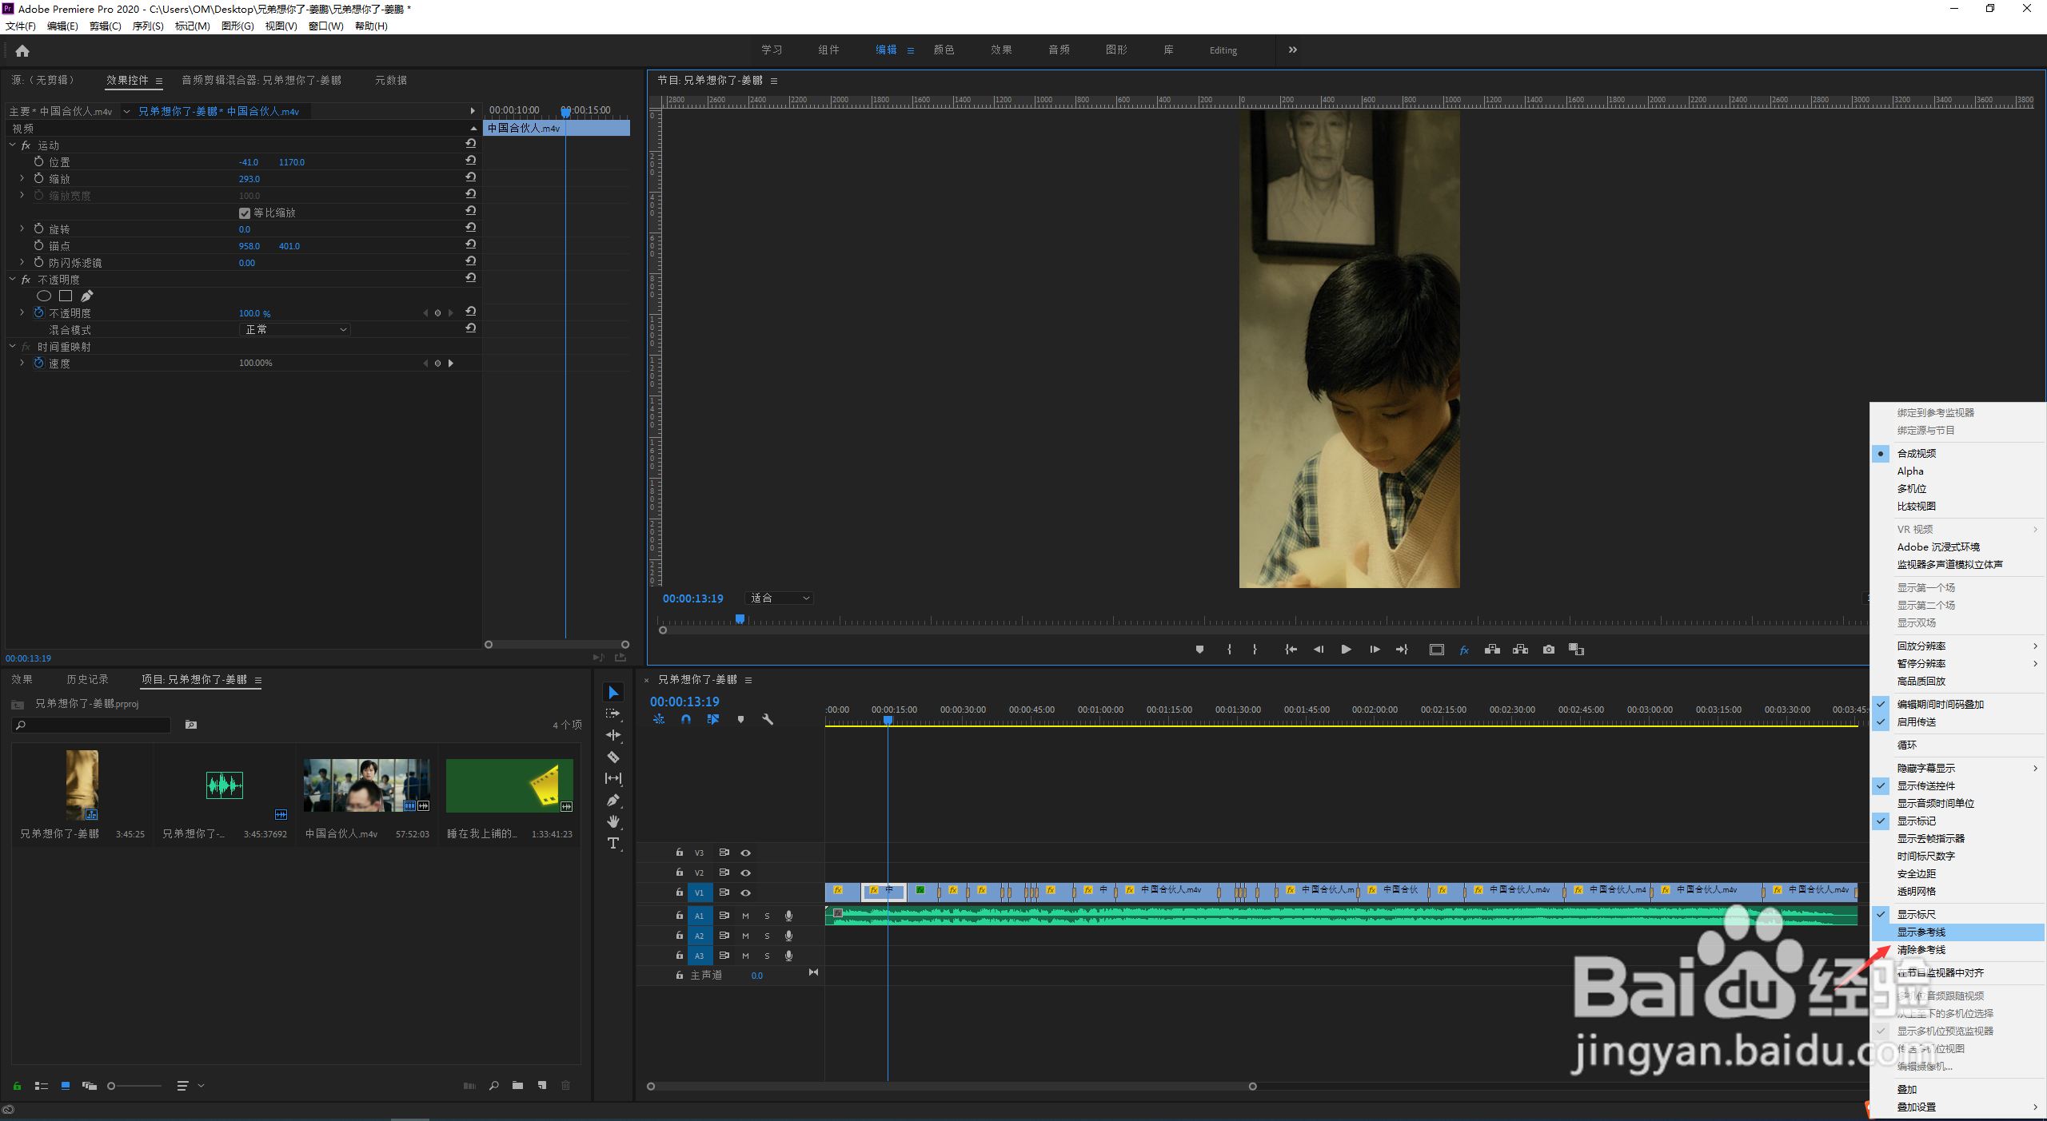Select Clear Guides in context menu
Viewport: 2047px width, 1121px height.
click(1957, 949)
